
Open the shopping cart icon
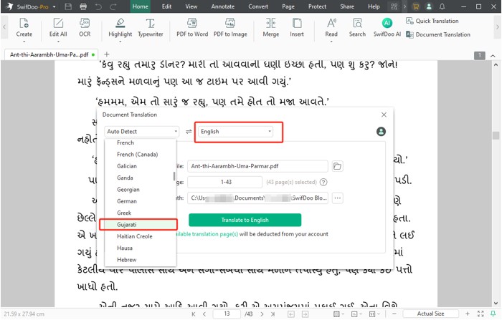pos(416,6)
